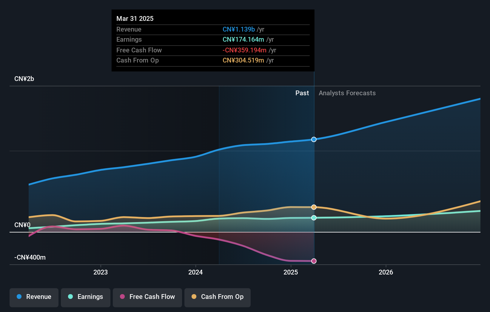Click the Revenue row label in tooltip
This screenshot has width=490, height=312.
click(x=129, y=29)
